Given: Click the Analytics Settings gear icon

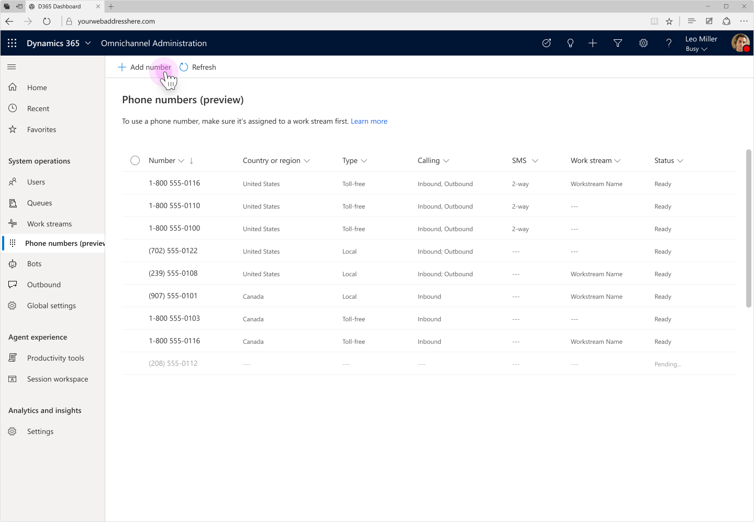Looking at the screenshot, I should pyautogui.click(x=13, y=431).
